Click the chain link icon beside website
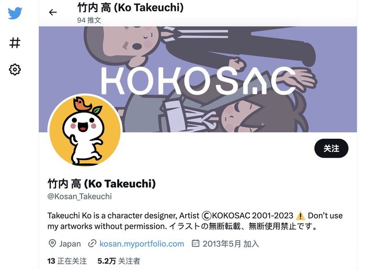This screenshot has height=270, width=366. point(92,244)
